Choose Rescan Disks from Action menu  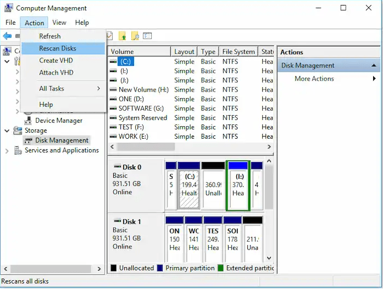click(58, 48)
